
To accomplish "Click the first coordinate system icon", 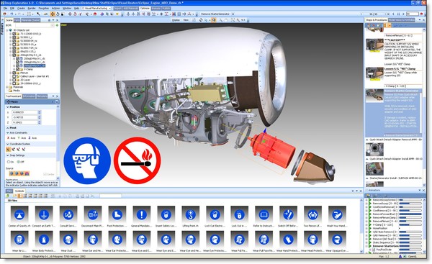I will click(8, 150).
